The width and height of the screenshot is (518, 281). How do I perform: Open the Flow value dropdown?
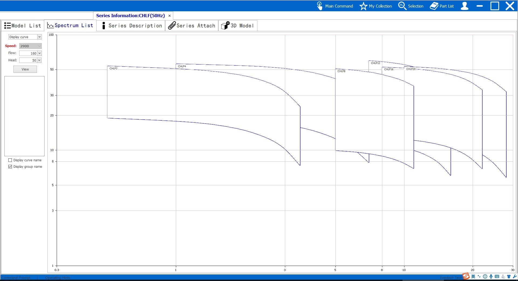(39, 53)
